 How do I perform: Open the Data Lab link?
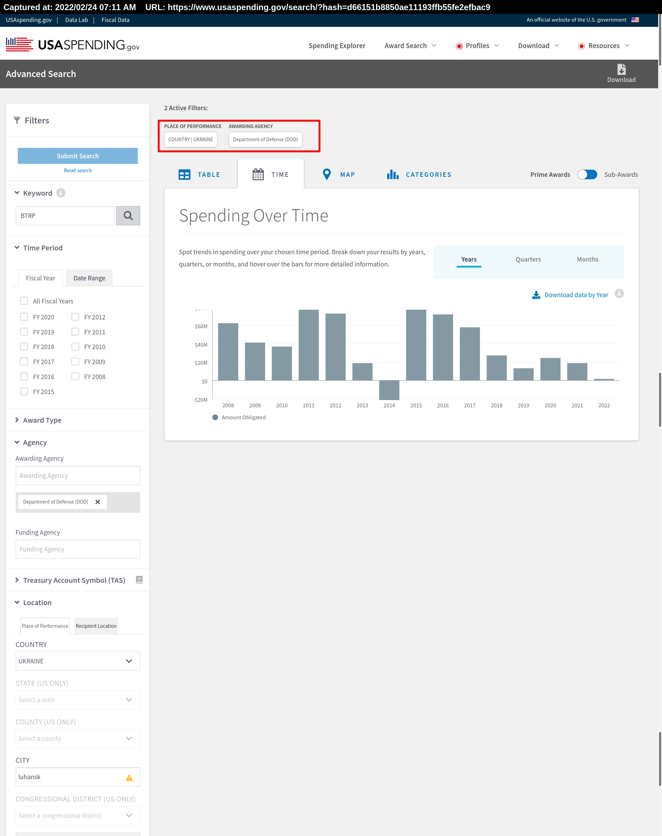click(76, 20)
